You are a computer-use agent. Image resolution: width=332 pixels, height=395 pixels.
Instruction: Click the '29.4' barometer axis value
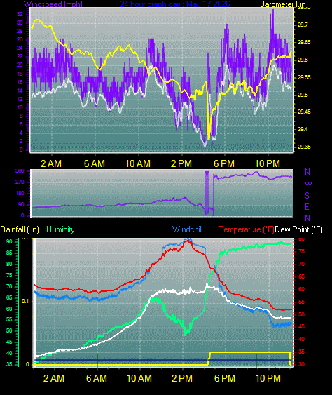[x=303, y=130]
